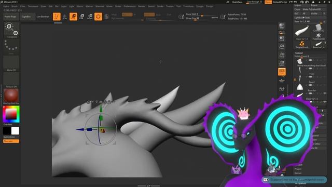The width and height of the screenshot is (332, 187).
Task: Click the QuickSave button
Action: [238, 2]
